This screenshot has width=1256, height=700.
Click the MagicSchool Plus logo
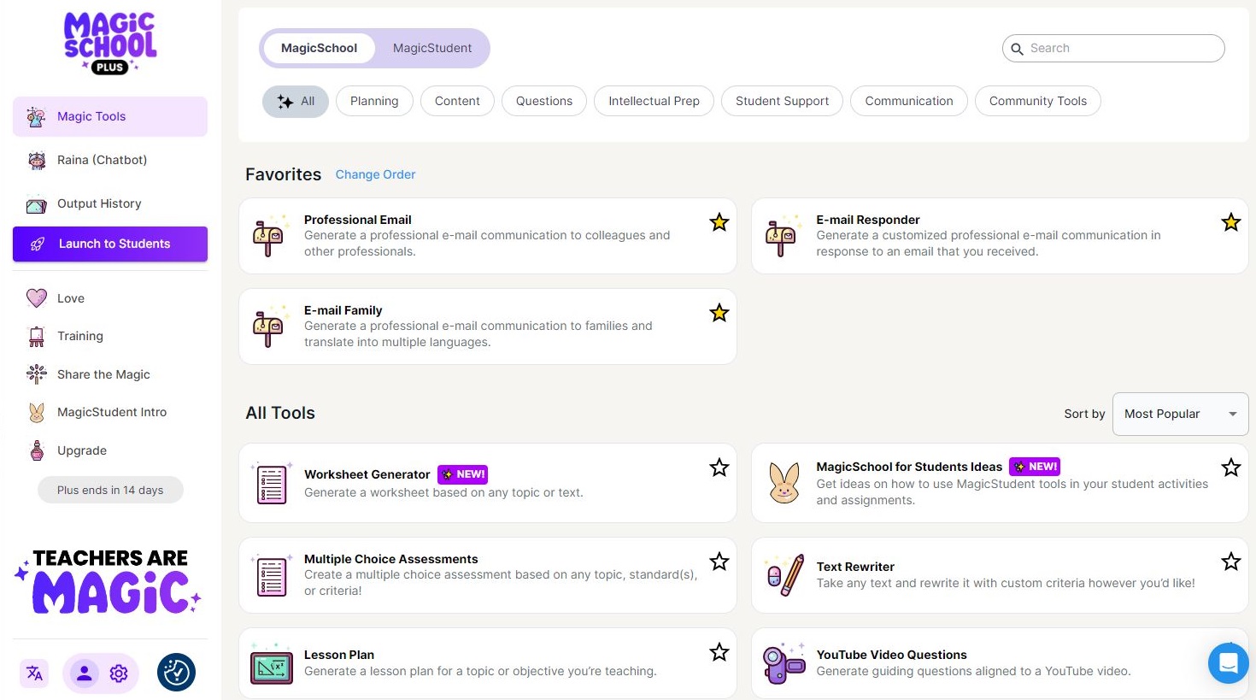(x=110, y=43)
